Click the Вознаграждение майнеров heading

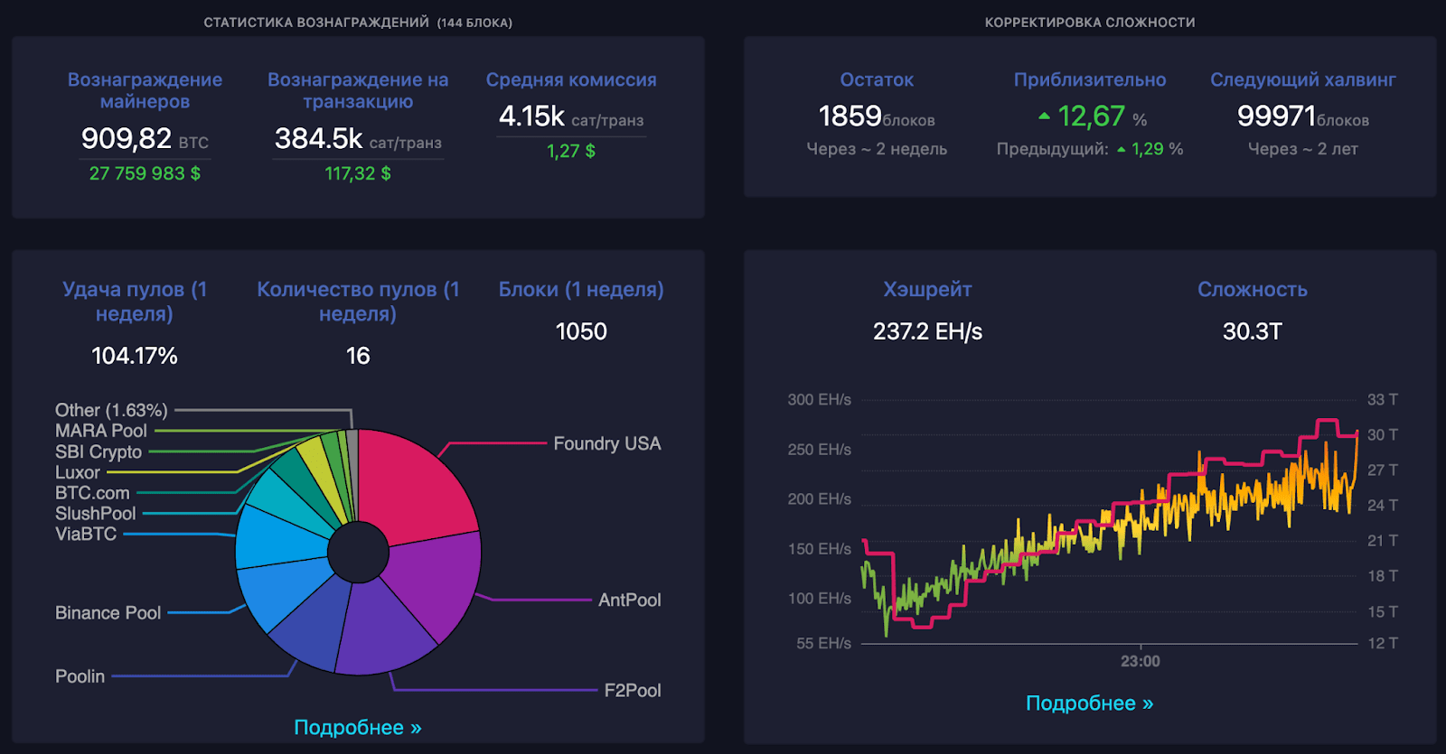(145, 90)
